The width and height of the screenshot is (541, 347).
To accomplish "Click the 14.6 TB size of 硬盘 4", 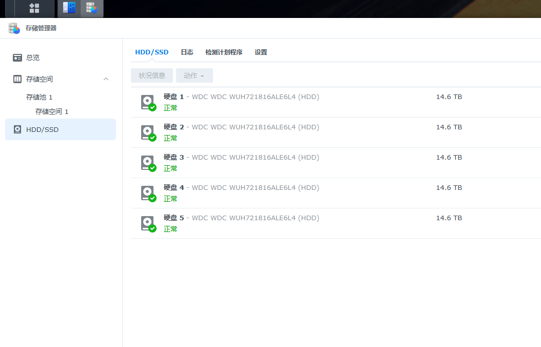I will tap(449, 188).
